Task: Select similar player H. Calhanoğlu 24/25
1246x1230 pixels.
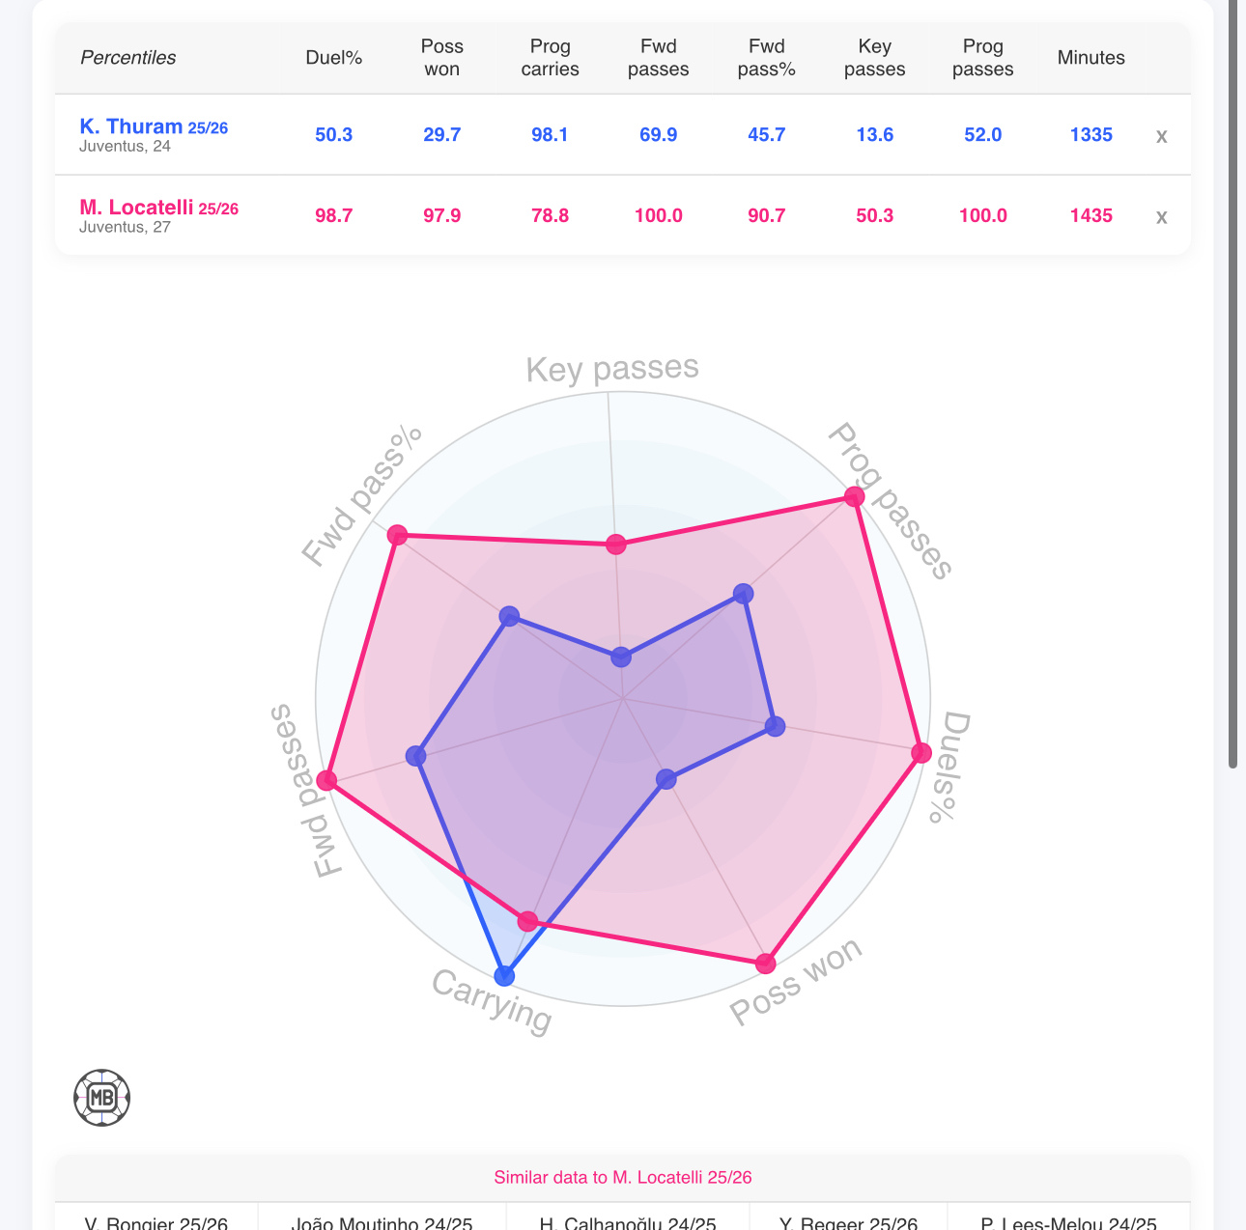Action: 628,1222
